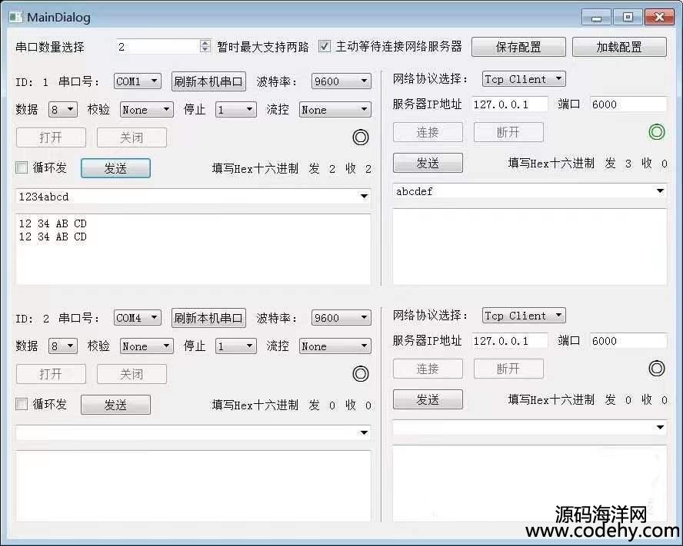The width and height of the screenshot is (683, 546).
Task: Maximize the MainDialog window
Action: 628,18
